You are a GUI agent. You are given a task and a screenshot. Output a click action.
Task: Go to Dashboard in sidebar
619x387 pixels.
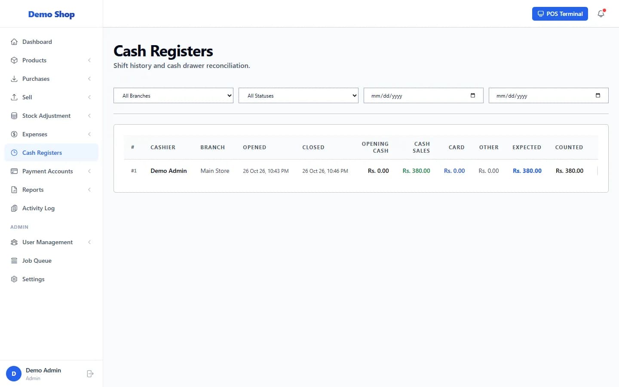(52, 42)
